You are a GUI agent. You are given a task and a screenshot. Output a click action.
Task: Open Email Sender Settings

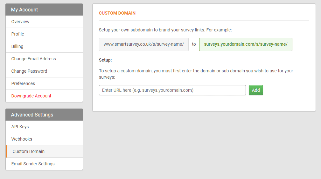(x=33, y=164)
